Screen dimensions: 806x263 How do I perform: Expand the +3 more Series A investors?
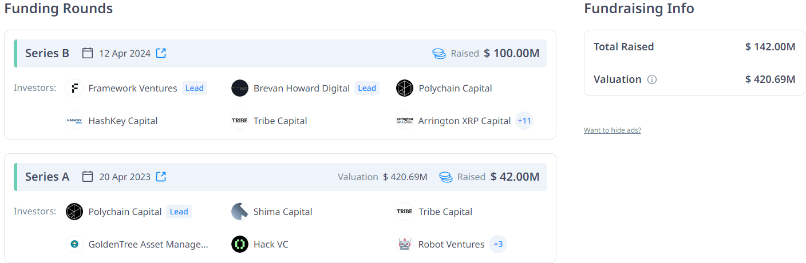pos(498,244)
